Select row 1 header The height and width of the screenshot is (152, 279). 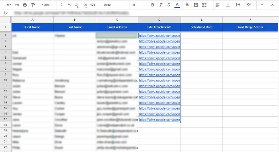(6, 27)
